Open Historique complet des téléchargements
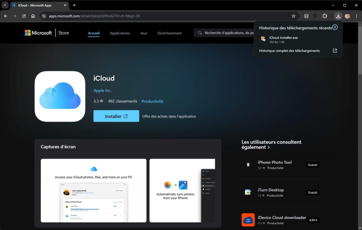362x230 pixels. pos(289,51)
